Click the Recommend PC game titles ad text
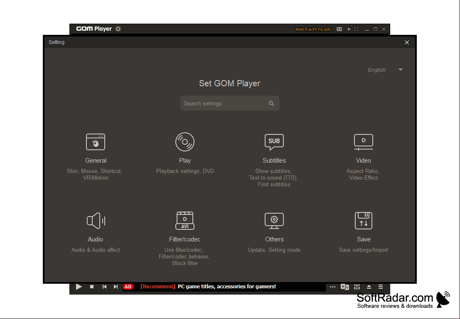 pos(208,287)
